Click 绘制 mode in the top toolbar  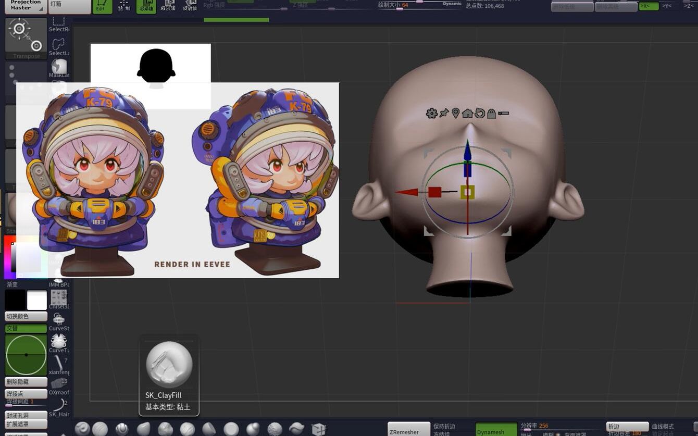[x=124, y=6]
